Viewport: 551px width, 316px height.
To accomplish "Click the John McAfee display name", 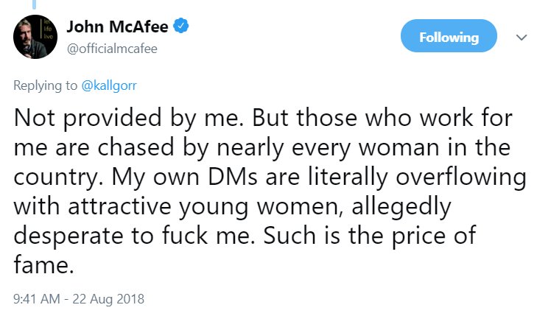I will coord(118,29).
